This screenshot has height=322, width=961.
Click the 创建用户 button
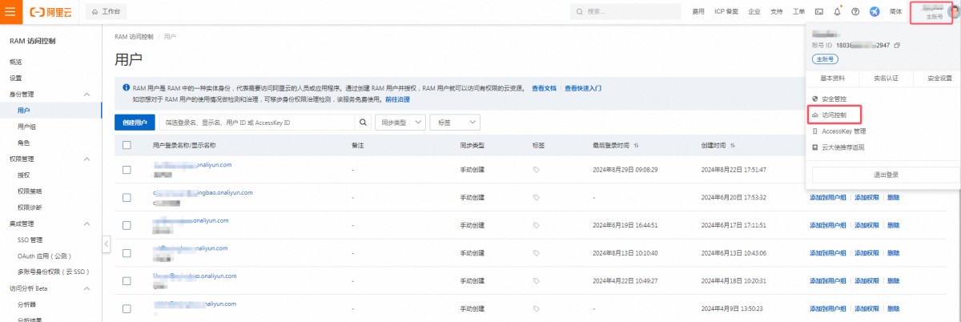(135, 122)
